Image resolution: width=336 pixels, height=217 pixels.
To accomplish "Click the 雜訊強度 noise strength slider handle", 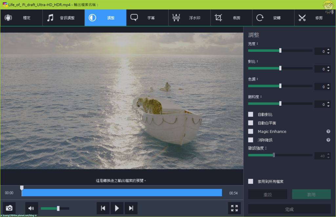I will (x=274, y=155).
